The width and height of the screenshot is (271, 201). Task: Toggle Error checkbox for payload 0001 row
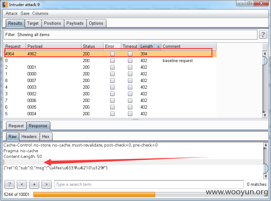(x=112, y=67)
